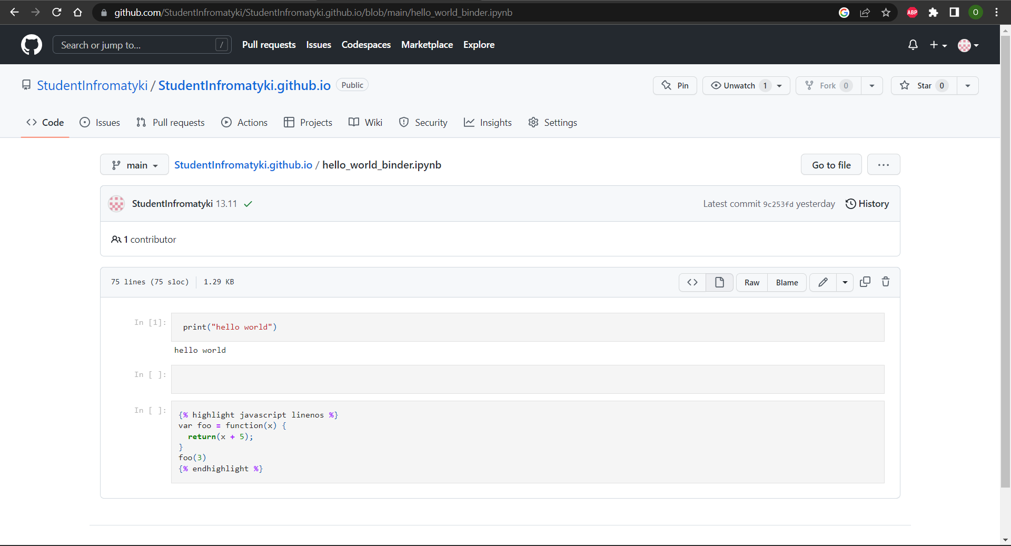Open browser extensions puzzle icon
This screenshot has width=1011, height=546.
[x=934, y=13]
